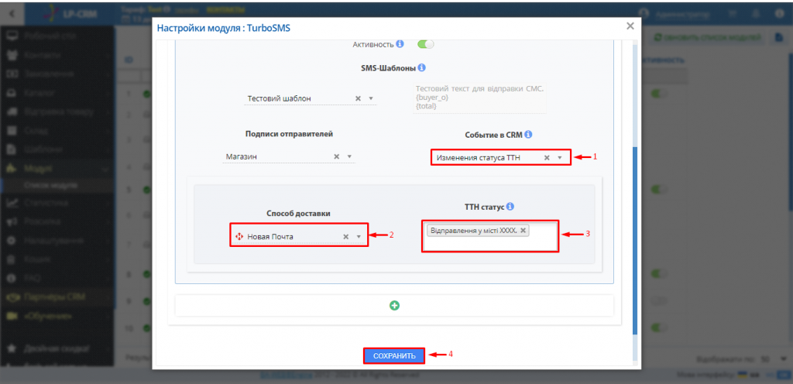Remove the Відправлення у місті XXXX tag
Screen dimensions: 793x384
click(x=523, y=231)
